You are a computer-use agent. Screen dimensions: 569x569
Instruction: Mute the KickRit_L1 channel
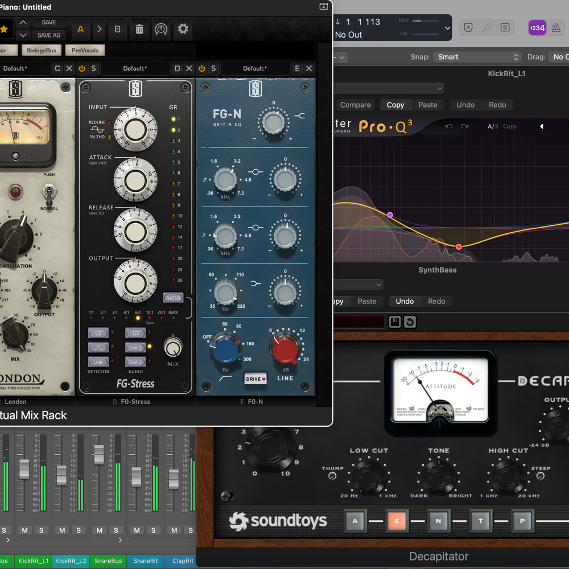click(24, 530)
